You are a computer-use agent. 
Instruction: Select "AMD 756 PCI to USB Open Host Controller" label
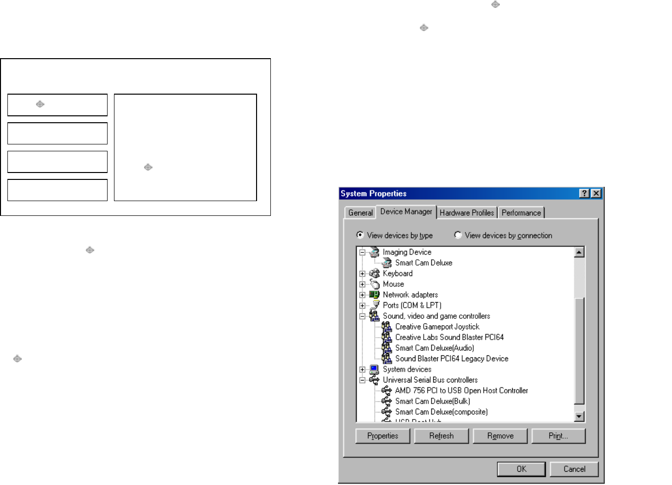coord(461,391)
